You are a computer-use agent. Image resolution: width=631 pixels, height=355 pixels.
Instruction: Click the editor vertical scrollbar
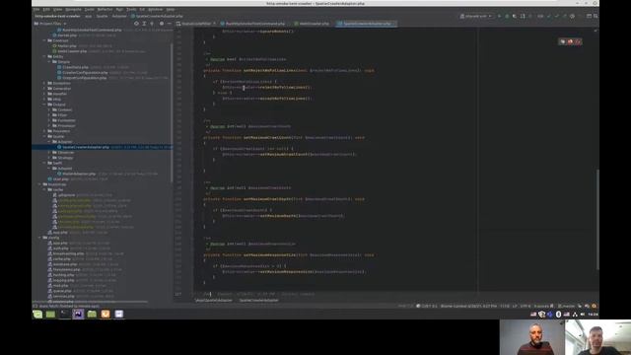(597, 219)
